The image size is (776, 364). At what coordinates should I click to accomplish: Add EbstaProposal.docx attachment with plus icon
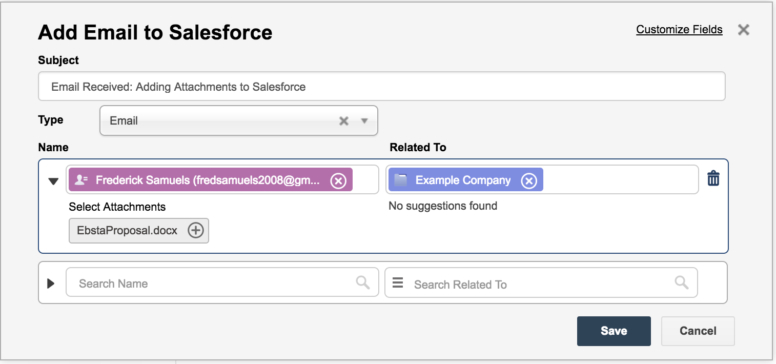(x=195, y=231)
